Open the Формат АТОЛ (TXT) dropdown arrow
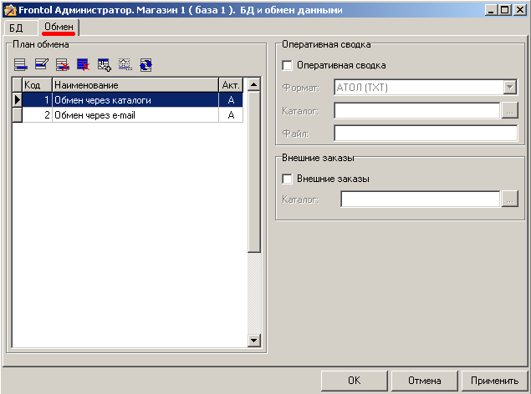This screenshot has width=531, height=394. click(509, 88)
